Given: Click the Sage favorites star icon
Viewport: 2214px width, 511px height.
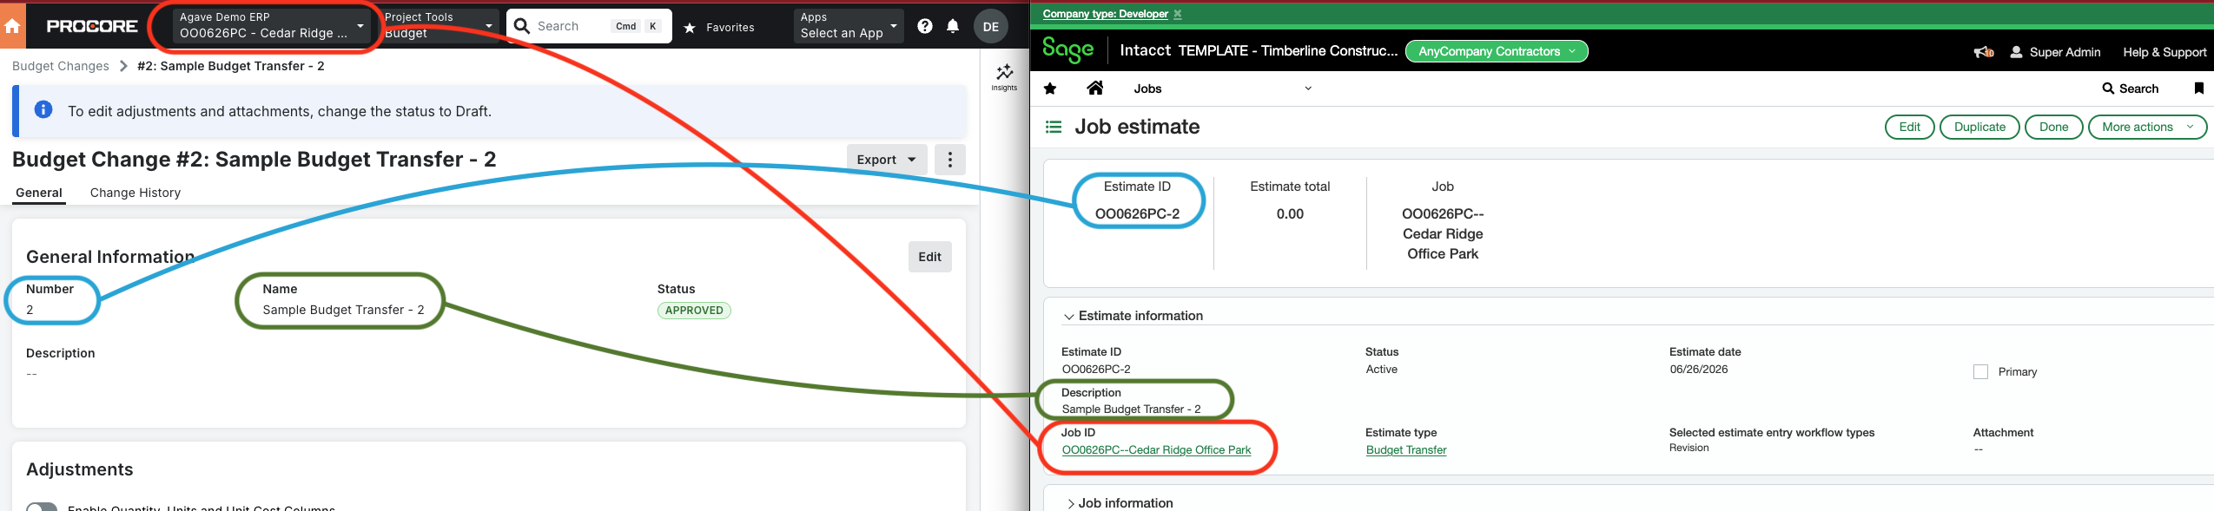Looking at the screenshot, I should click(x=1050, y=88).
